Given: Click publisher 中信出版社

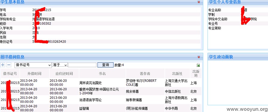Looking at the screenshot, I should pyautogui.click(x=173, y=91).
